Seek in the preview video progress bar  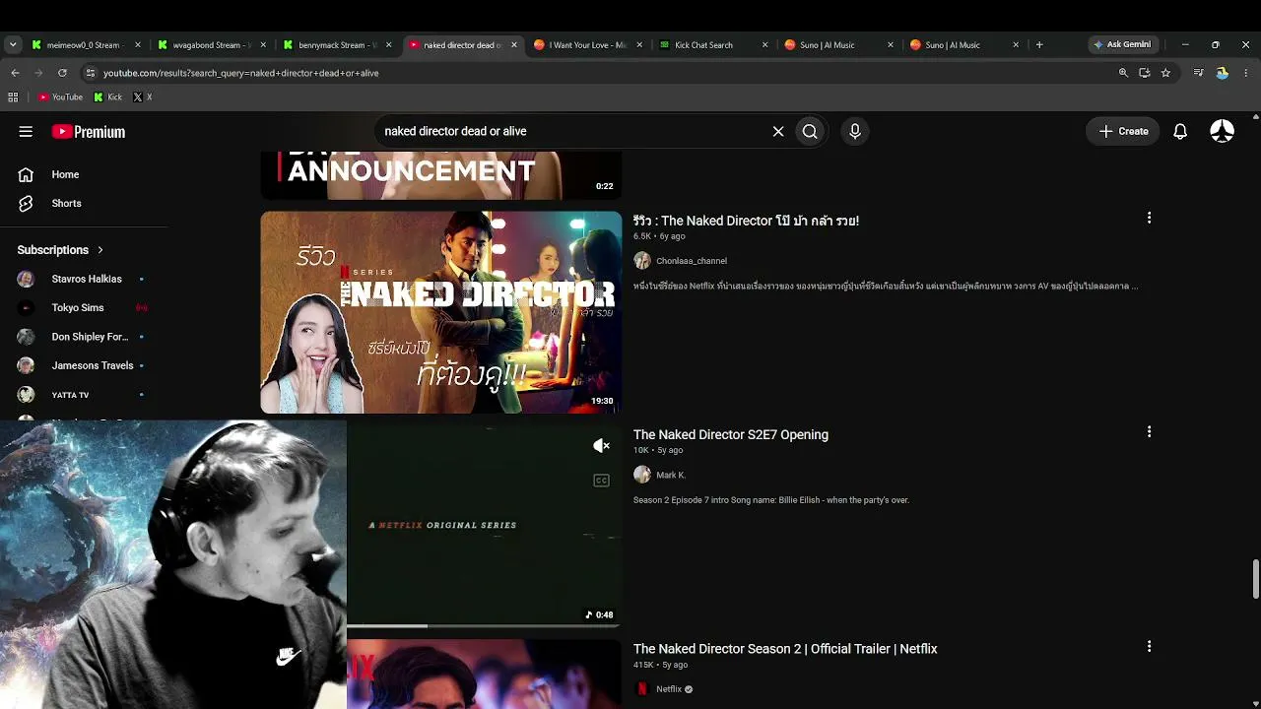pos(484,625)
